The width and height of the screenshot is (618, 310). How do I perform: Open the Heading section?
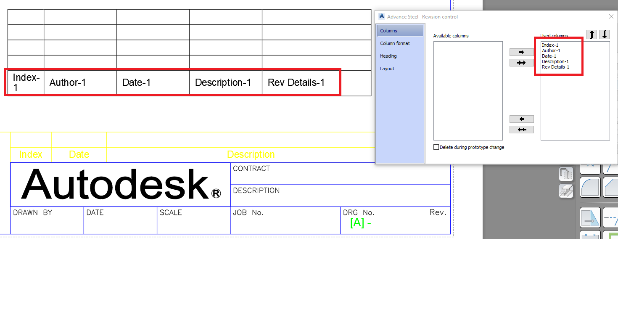[388, 56]
